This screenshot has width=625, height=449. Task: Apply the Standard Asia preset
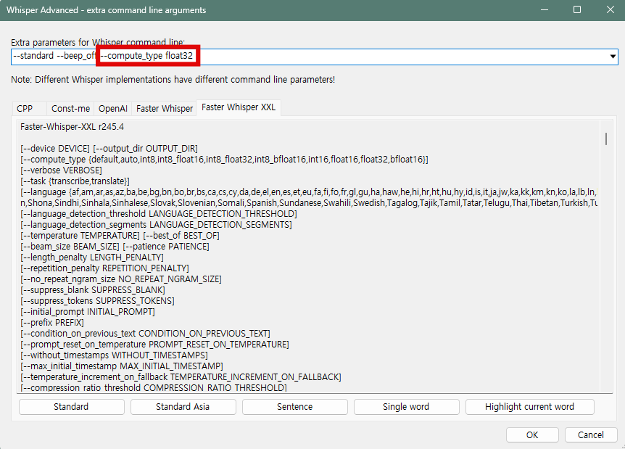point(183,407)
